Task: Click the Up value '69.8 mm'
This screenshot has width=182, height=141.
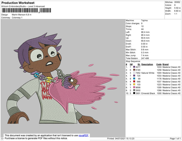Action: click(x=145, y=38)
